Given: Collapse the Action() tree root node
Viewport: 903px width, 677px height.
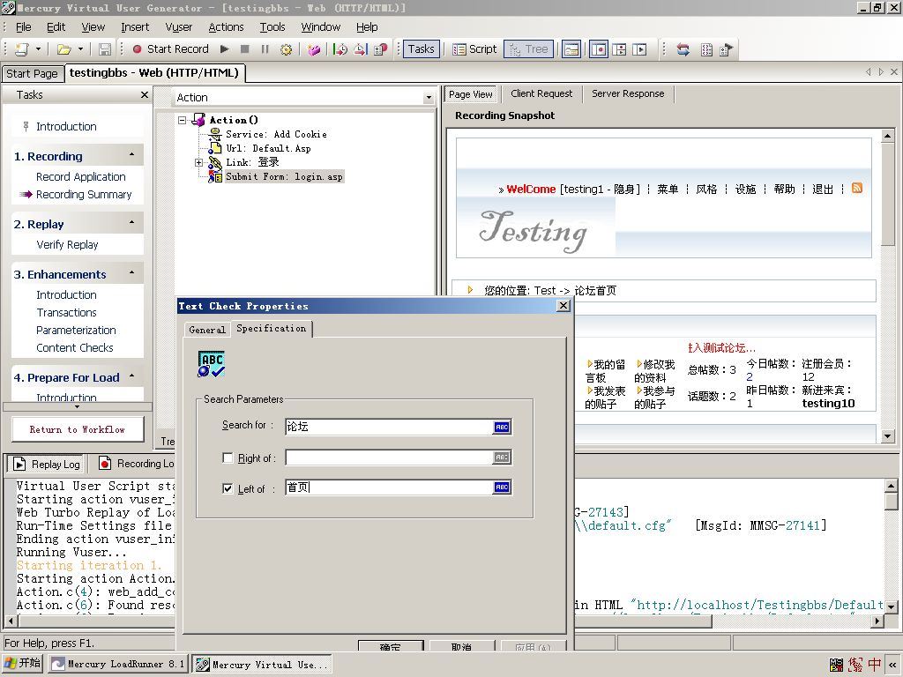Looking at the screenshot, I should click(183, 120).
